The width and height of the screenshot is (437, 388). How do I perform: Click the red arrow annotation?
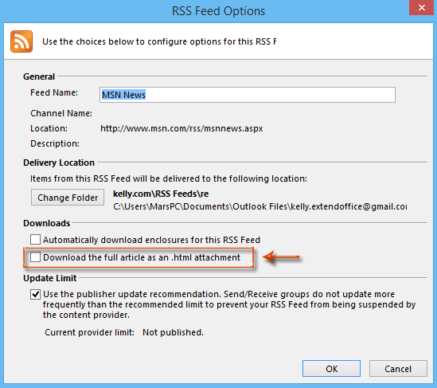point(282,257)
